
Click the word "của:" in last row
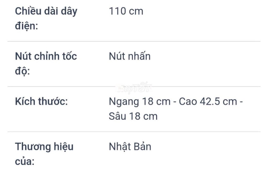pos(25,162)
